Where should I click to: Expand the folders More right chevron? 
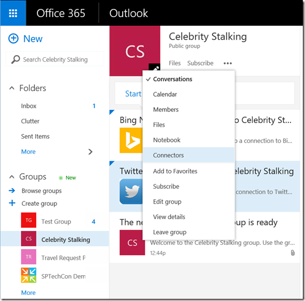pos(90,152)
